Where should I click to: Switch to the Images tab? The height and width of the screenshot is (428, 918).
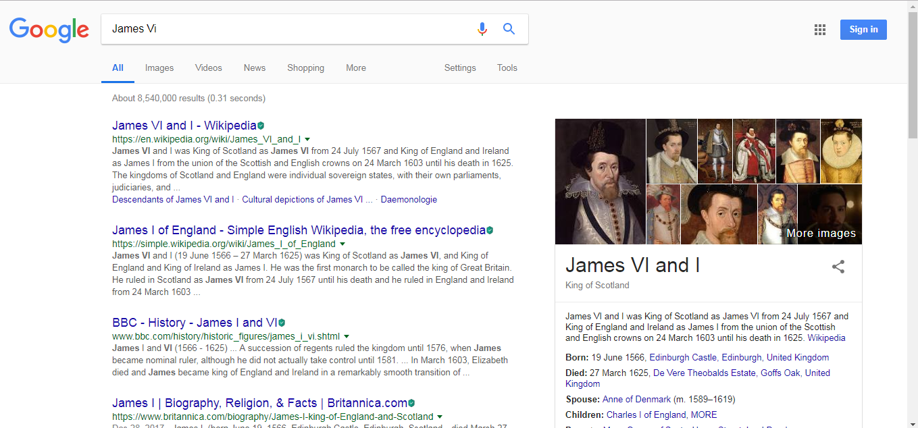[159, 68]
